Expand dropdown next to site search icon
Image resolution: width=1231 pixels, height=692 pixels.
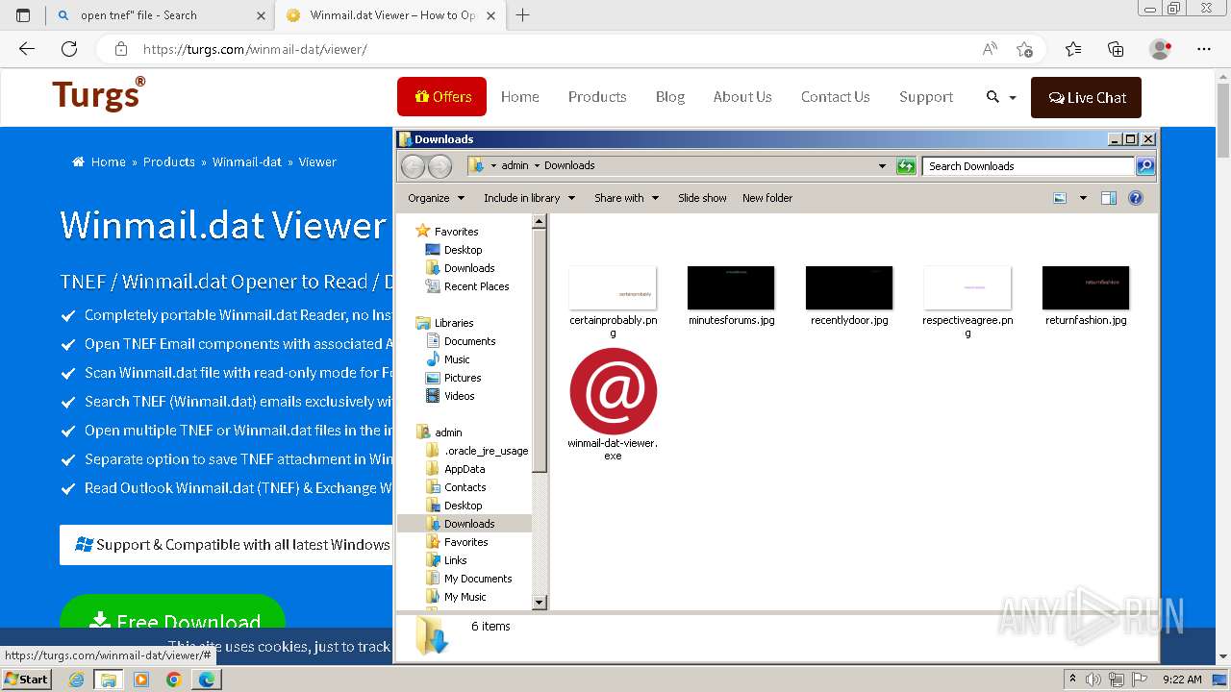(1013, 98)
